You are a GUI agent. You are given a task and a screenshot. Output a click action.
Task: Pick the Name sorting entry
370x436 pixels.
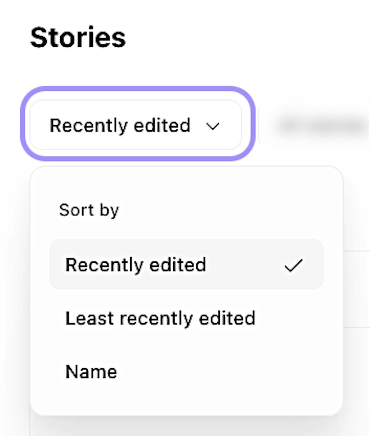tap(91, 372)
